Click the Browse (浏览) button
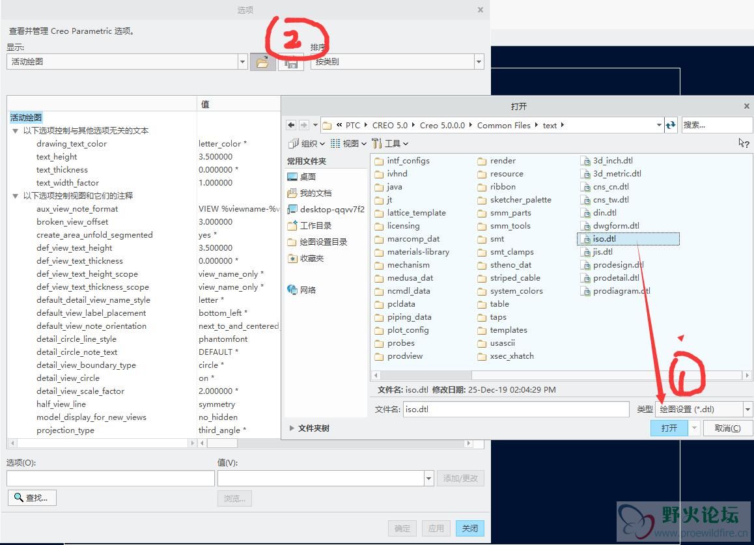754x545 pixels. 234,498
